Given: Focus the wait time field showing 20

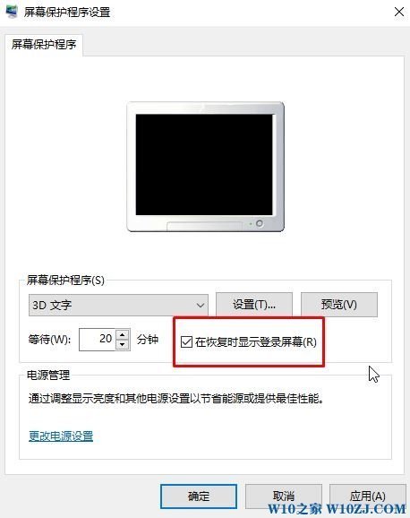Looking at the screenshot, I should pos(97,339).
